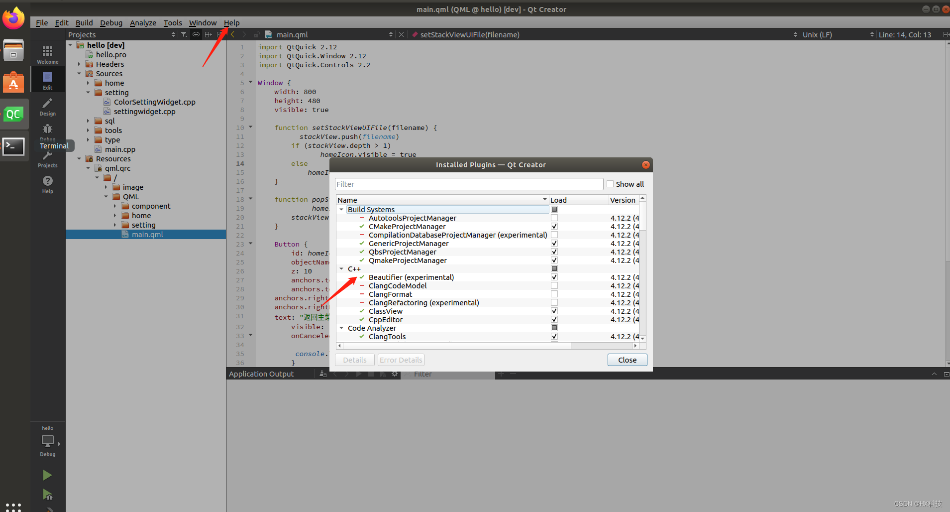
Task: Switch to Edit mode
Action: click(x=47, y=80)
